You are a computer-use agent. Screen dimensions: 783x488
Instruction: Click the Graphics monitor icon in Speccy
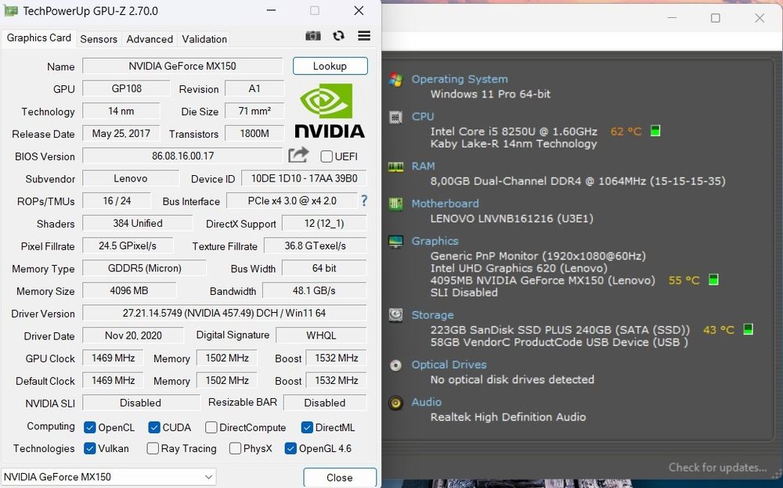[396, 242]
